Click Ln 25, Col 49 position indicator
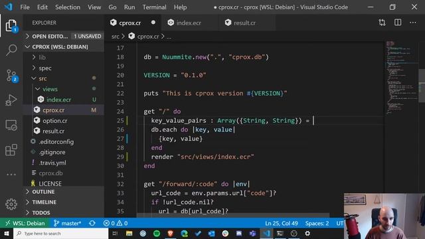The width and height of the screenshot is (425, 239). [x=282, y=223]
